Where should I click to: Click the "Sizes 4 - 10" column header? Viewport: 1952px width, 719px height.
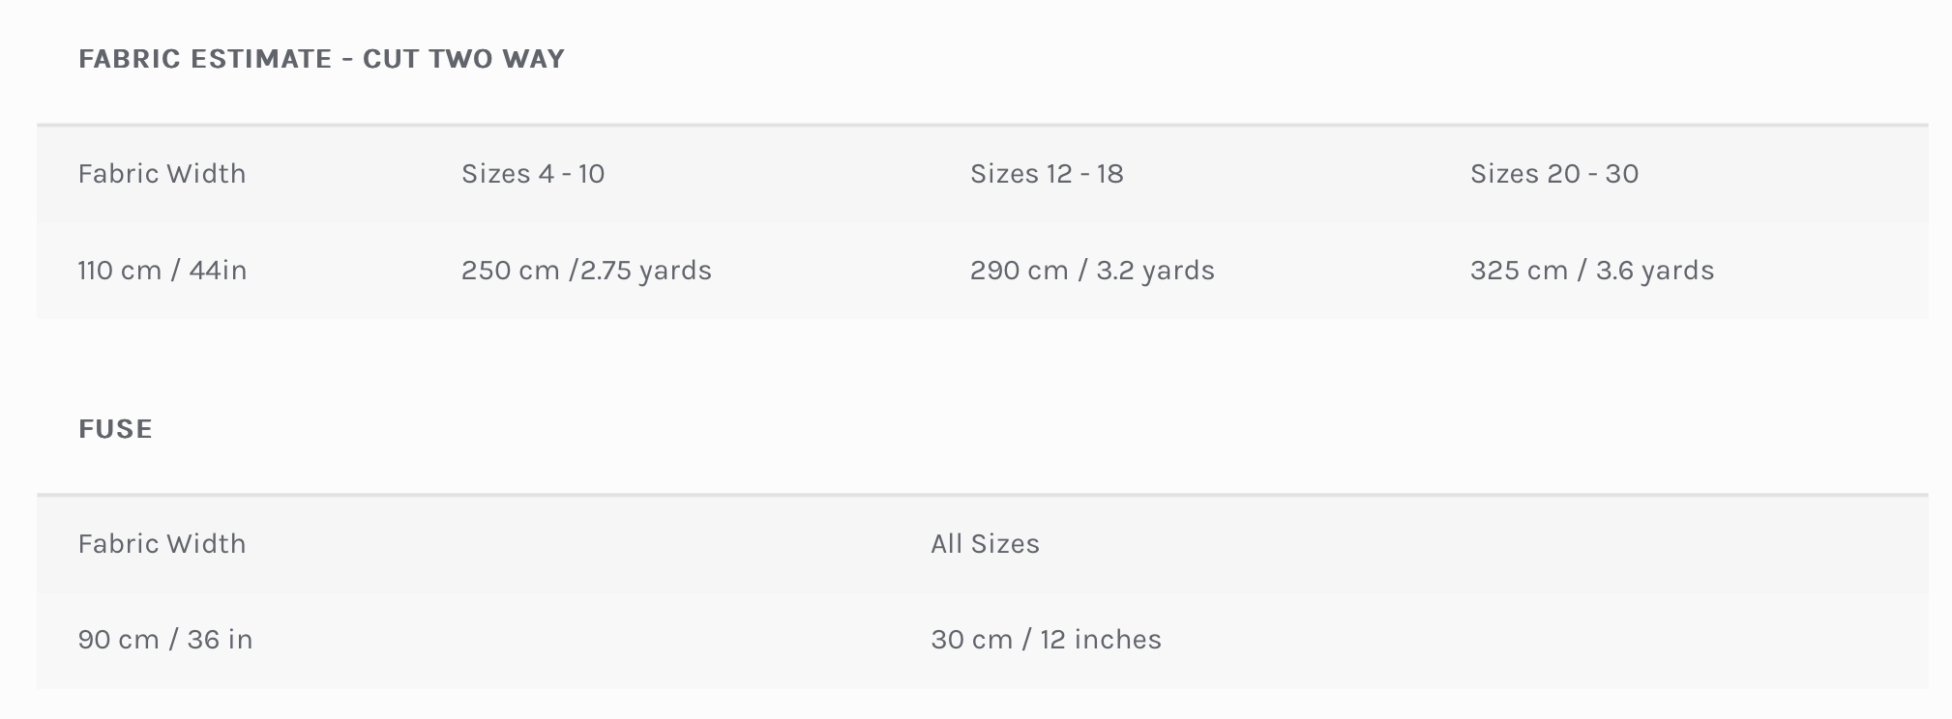click(x=533, y=174)
